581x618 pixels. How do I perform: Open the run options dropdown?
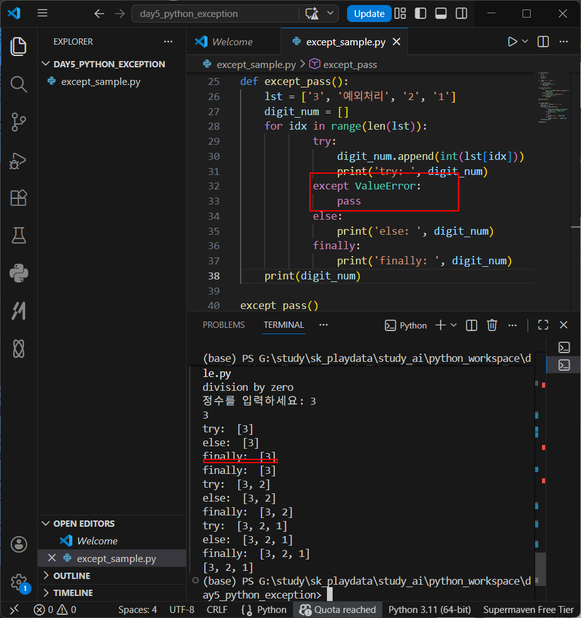[x=525, y=42]
